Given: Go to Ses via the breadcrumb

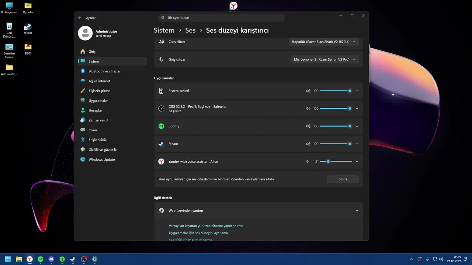Looking at the screenshot, I should point(190,30).
